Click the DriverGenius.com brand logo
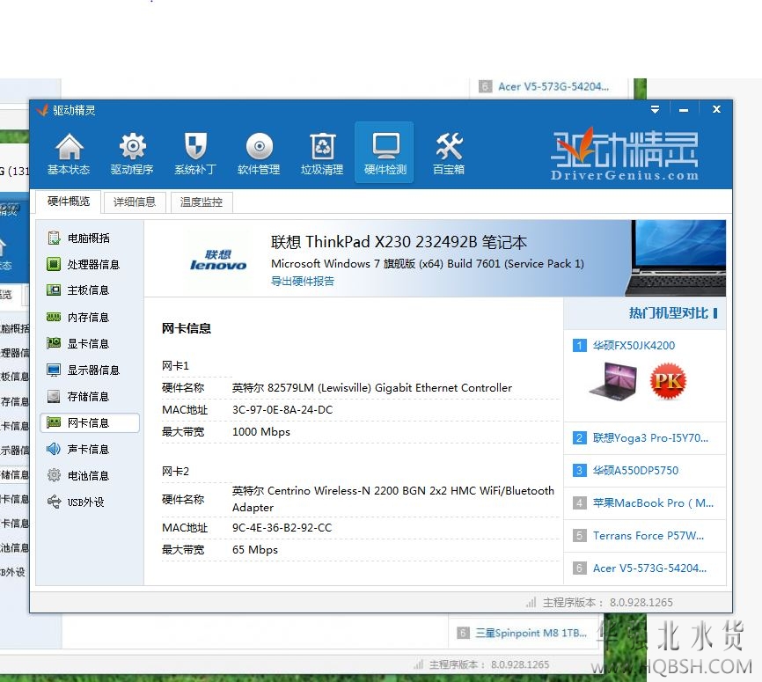Screen dimensions: 762x682 (x=625, y=156)
